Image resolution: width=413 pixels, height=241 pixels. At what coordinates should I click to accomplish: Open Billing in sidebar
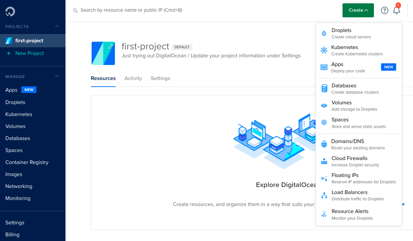[x=12, y=235]
